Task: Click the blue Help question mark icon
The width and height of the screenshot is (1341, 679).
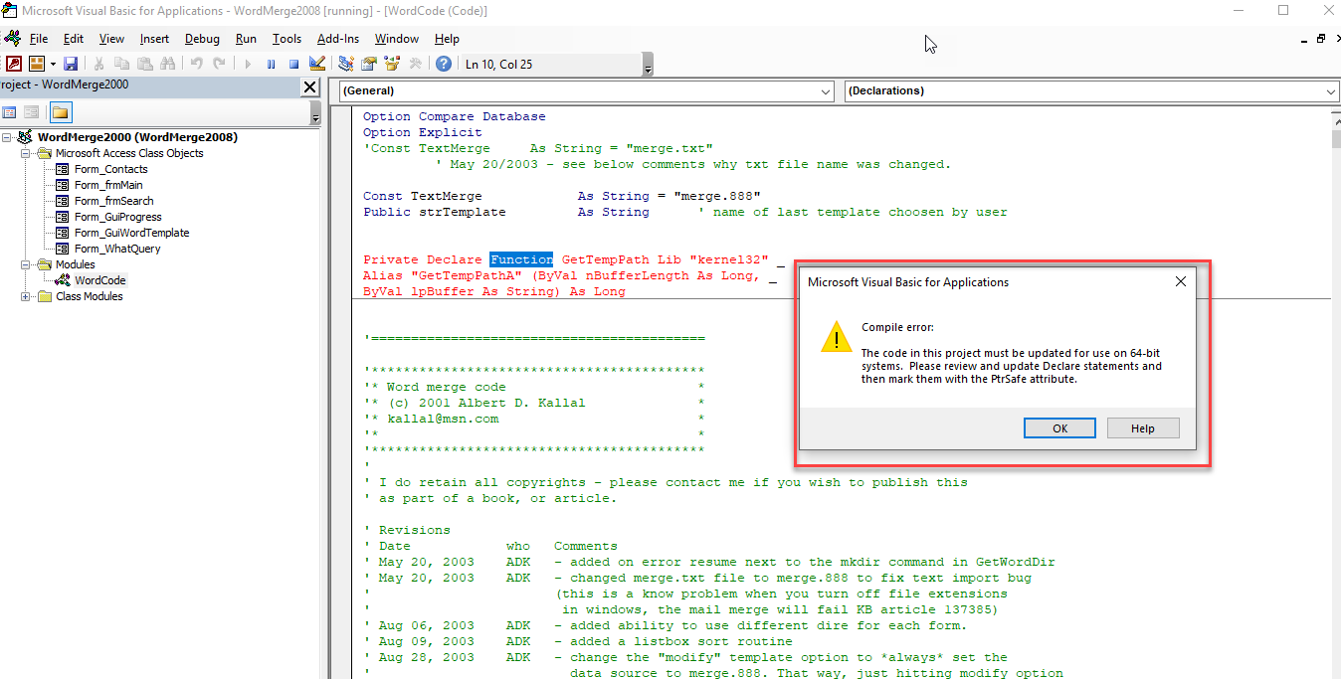Action: pos(444,64)
